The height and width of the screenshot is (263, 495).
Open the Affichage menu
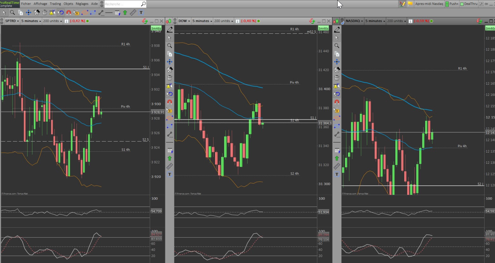[40, 4]
